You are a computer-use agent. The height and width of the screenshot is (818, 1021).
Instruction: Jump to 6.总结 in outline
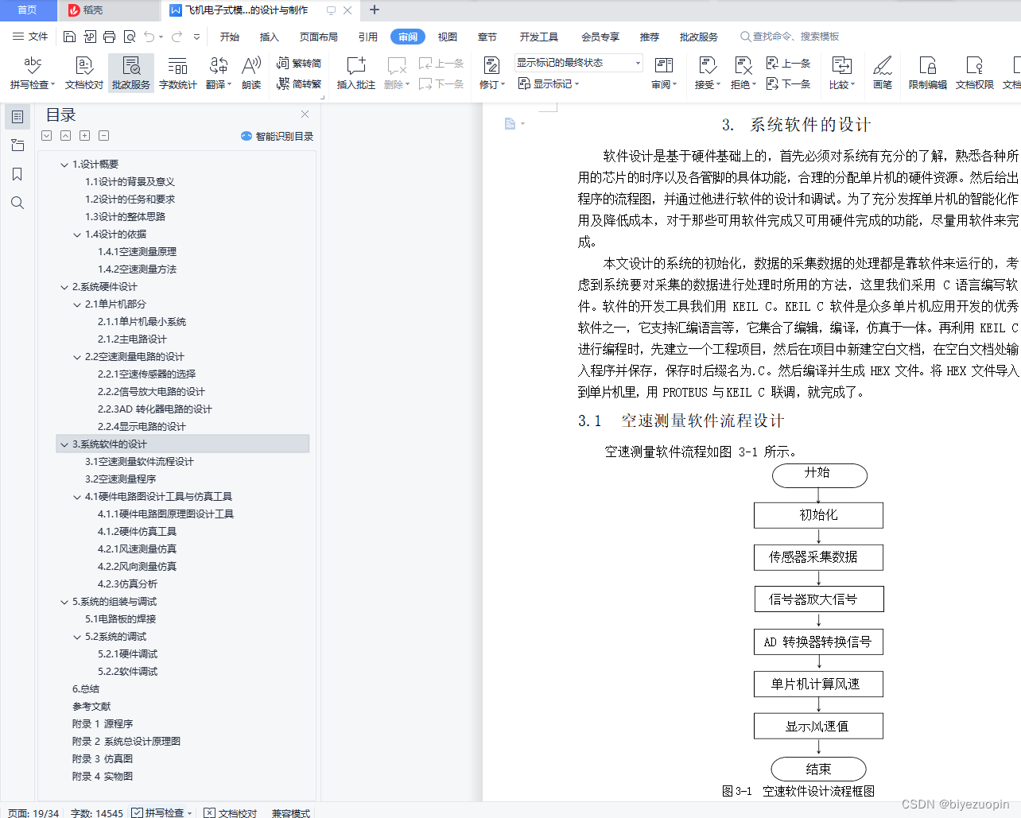[x=86, y=689]
